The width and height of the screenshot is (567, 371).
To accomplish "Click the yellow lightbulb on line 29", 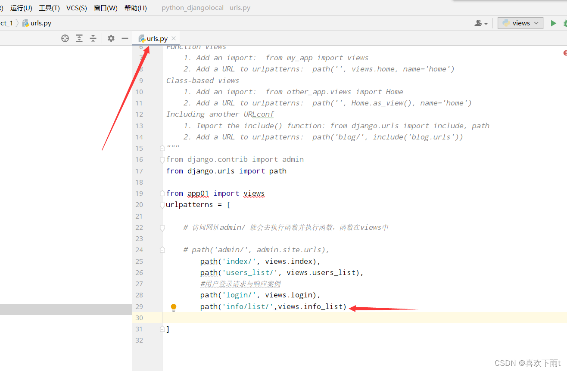I will [x=174, y=307].
